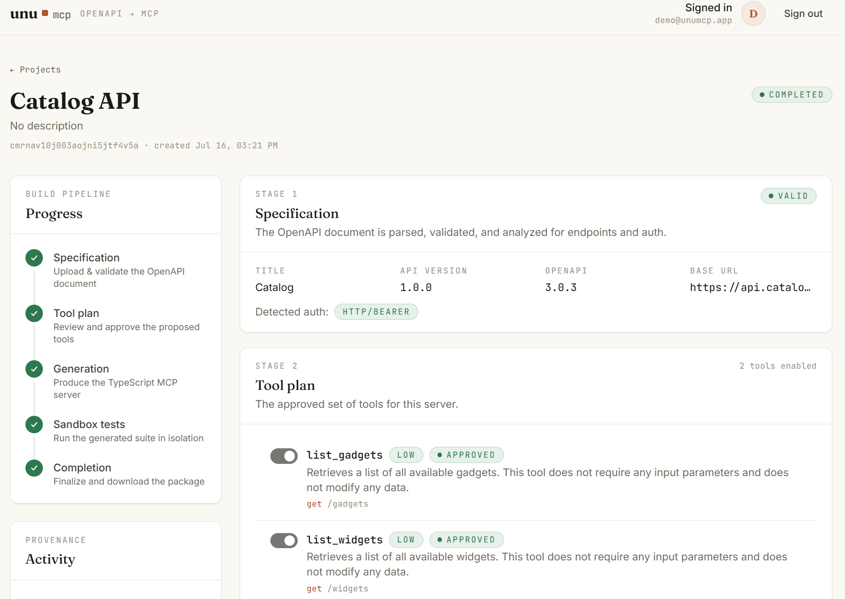Click the No description text
Viewport: 845px width, 599px height.
point(47,126)
